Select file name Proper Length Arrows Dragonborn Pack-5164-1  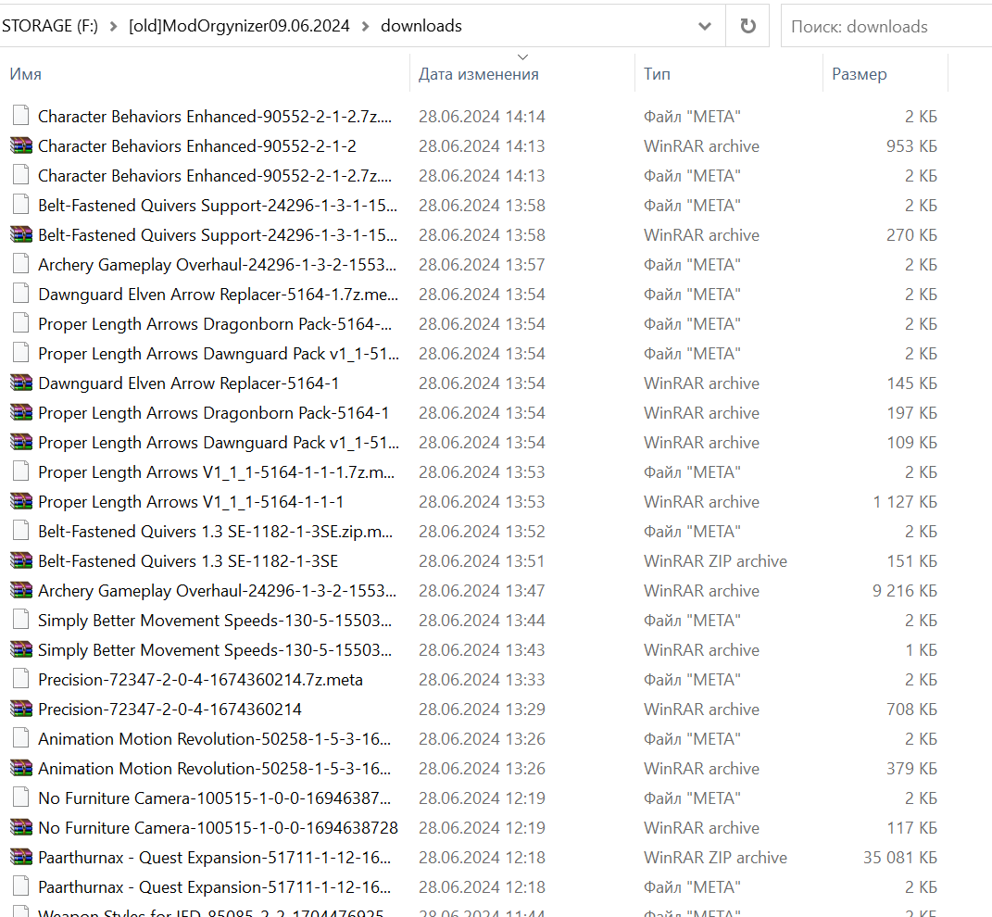213,412
